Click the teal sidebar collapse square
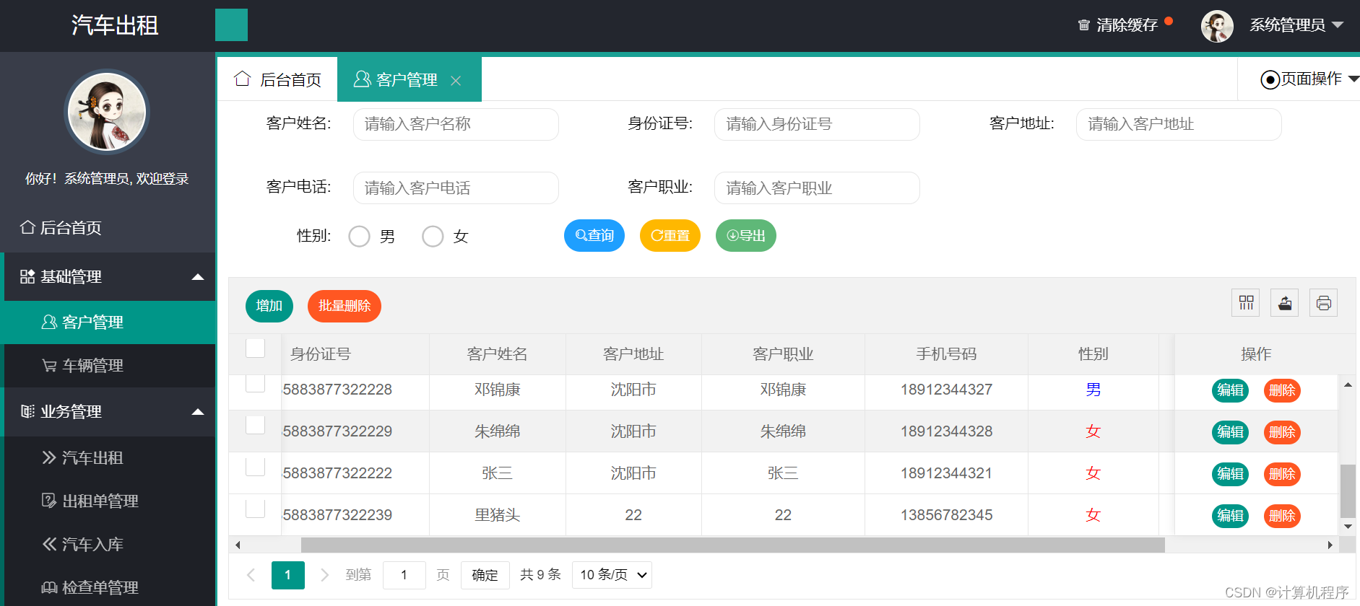The image size is (1360, 606). (x=231, y=25)
